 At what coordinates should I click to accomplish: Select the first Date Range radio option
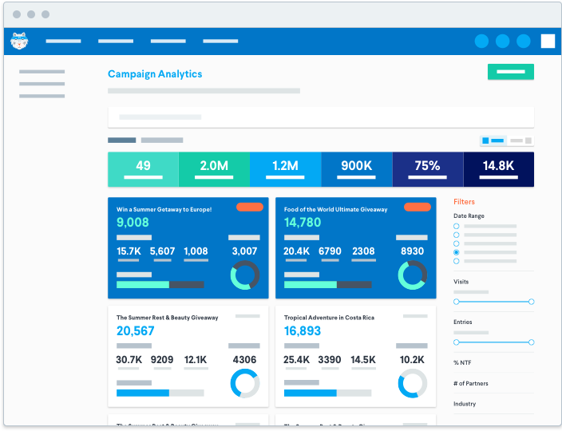pos(457,226)
